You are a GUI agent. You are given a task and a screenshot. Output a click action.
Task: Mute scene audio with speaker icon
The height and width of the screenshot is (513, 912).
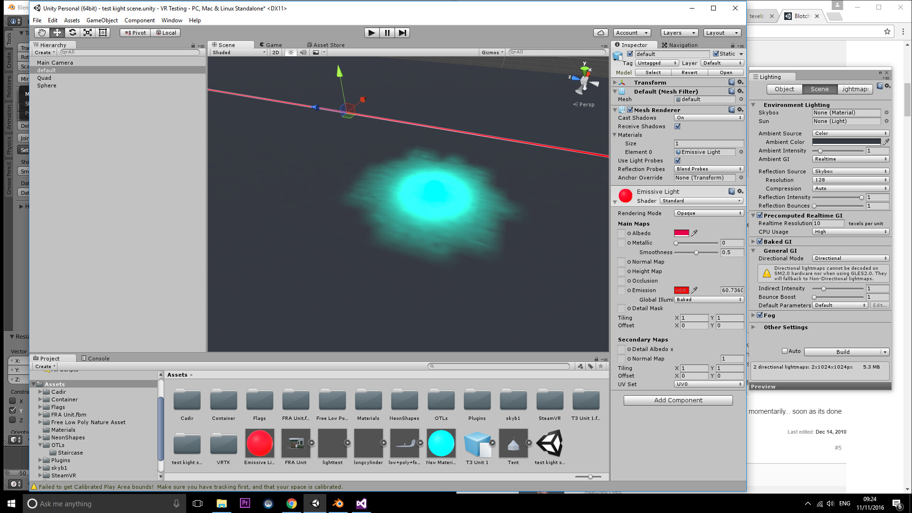click(x=303, y=52)
